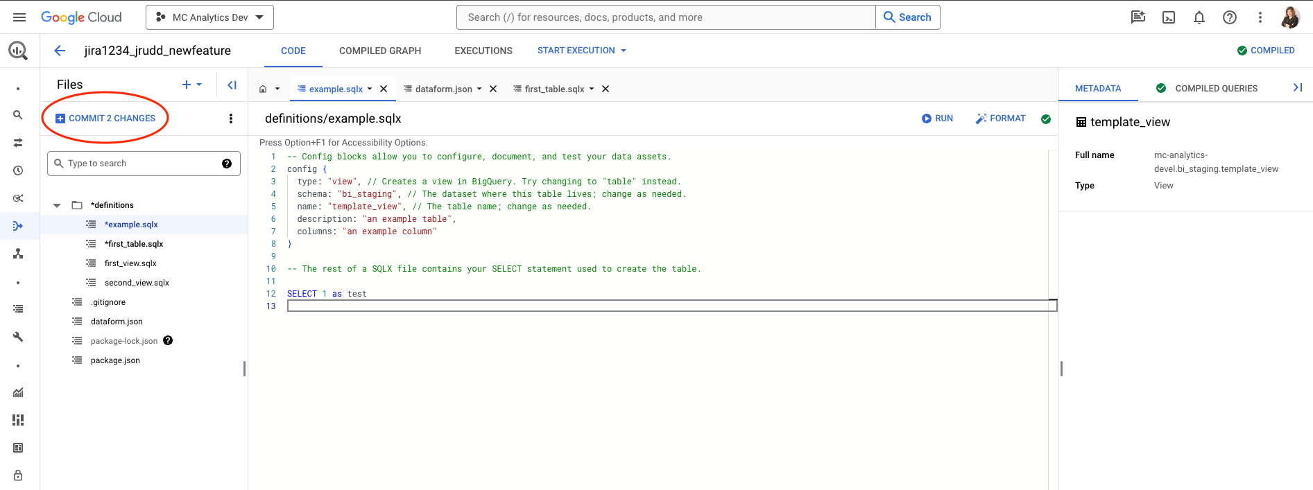
Task: Collapse the Files panel
Action: 232,85
